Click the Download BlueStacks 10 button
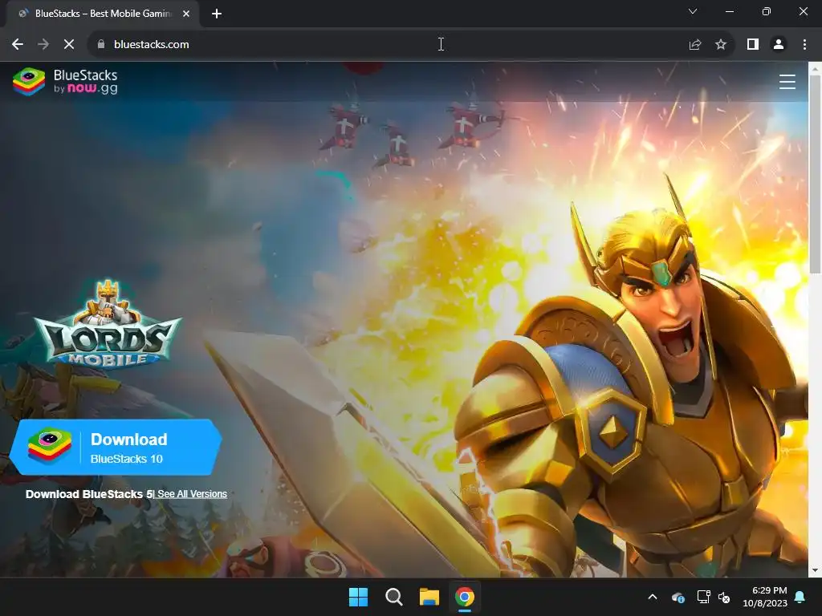 click(116, 448)
